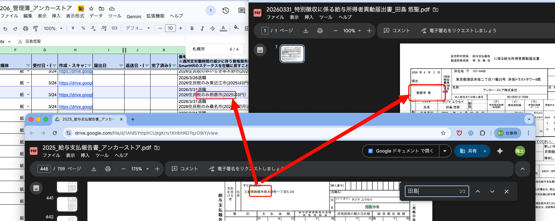The height and width of the screenshot is (221, 555).
Task: Open Sheets データ menu
Action: (x=96, y=16)
